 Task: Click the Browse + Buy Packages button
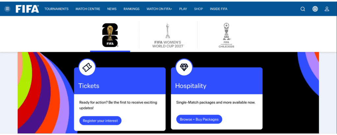pos(199,119)
